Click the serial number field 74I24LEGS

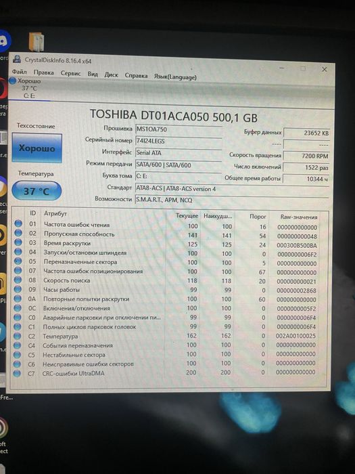pos(179,141)
